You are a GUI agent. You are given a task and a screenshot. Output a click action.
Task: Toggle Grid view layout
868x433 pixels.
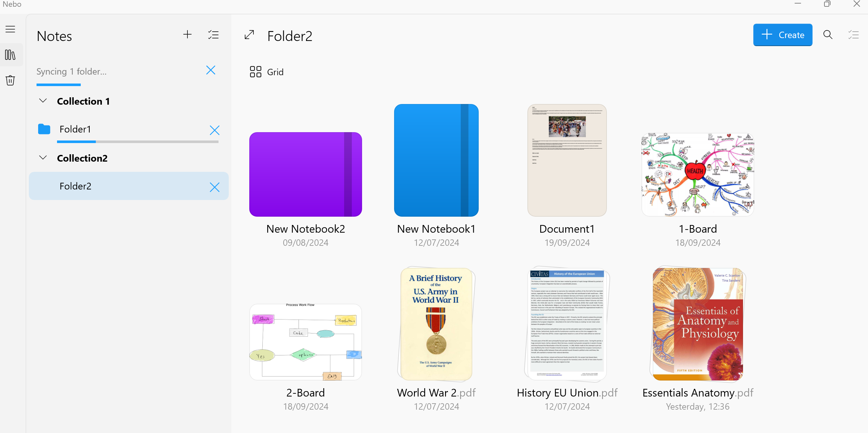coord(267,72)
